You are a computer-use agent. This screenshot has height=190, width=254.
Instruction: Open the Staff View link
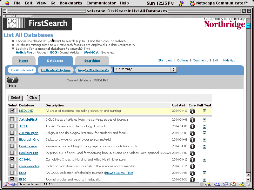point(165,60)
